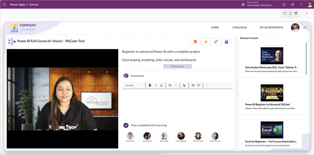The image size is (314, 155).
Task: Click inside the comment text area
Action: click(x=178, y=104)
